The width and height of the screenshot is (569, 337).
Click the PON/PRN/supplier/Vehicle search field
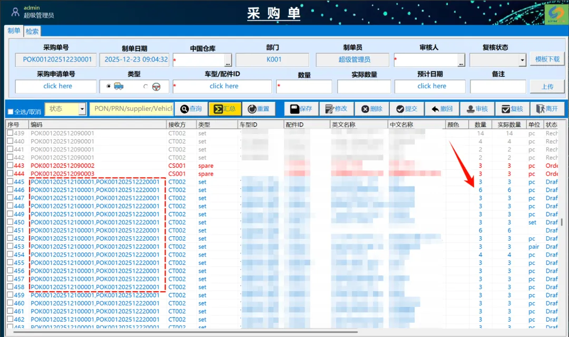pos(131,109)
